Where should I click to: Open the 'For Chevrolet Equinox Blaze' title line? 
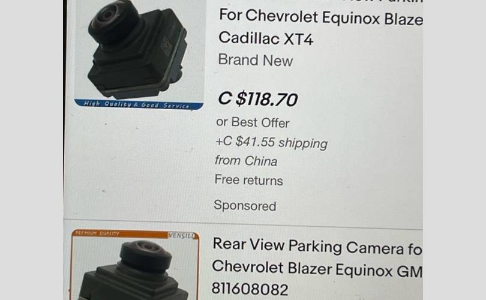321,17
